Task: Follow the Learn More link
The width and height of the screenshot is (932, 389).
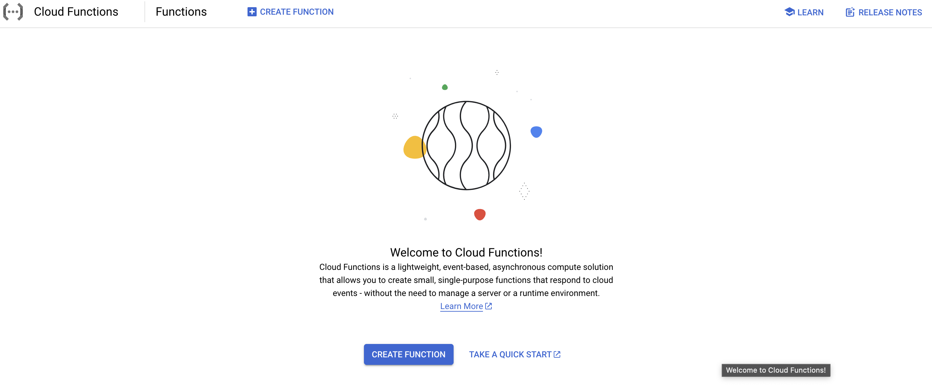Action: point(461,306)
